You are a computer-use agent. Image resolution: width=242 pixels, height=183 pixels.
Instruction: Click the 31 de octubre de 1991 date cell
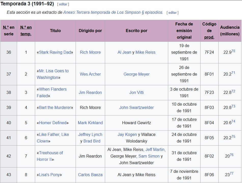(x=184, y=156)
